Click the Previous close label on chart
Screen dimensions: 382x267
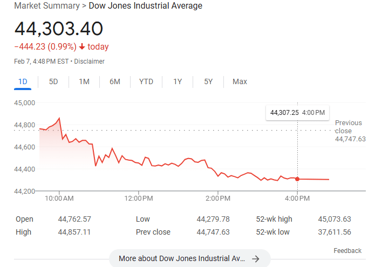(x=349, y=127)
